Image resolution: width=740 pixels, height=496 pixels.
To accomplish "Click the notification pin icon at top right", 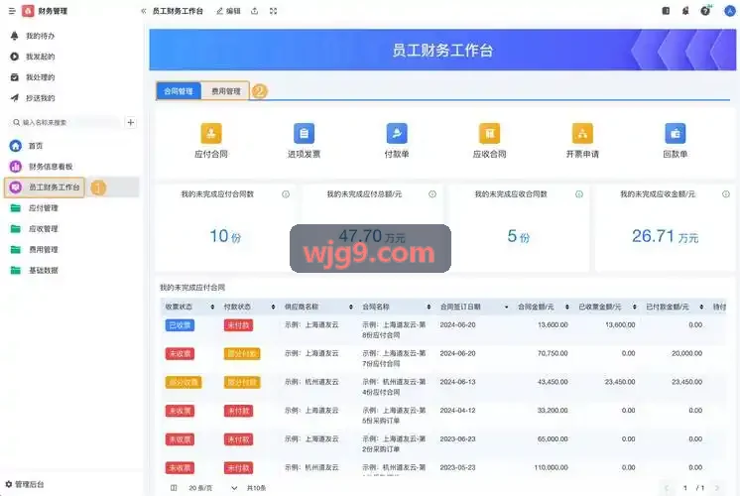I will [x=685, y=11].
